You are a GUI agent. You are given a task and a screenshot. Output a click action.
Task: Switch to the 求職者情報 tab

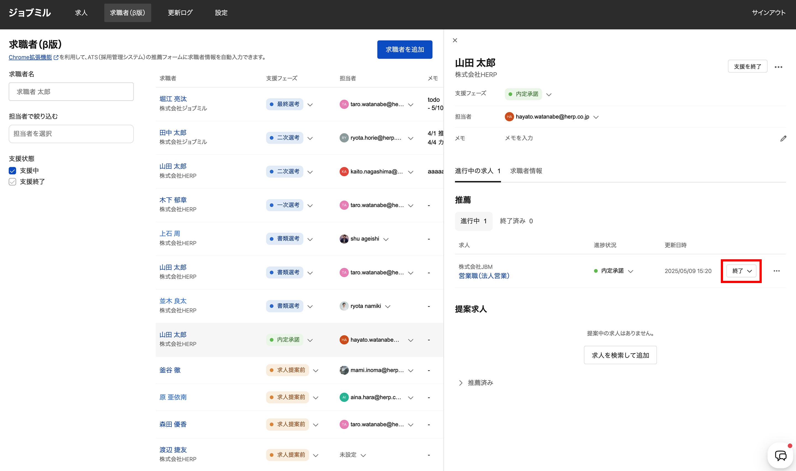pos(526,171)
